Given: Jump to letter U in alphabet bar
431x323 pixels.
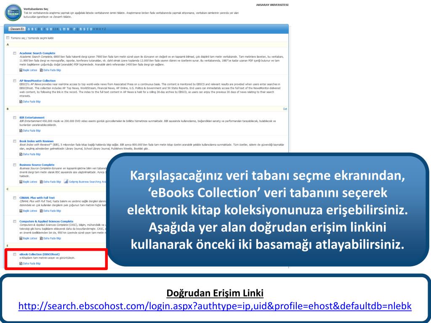Looking at the screenshot, I should pos(91,29).
